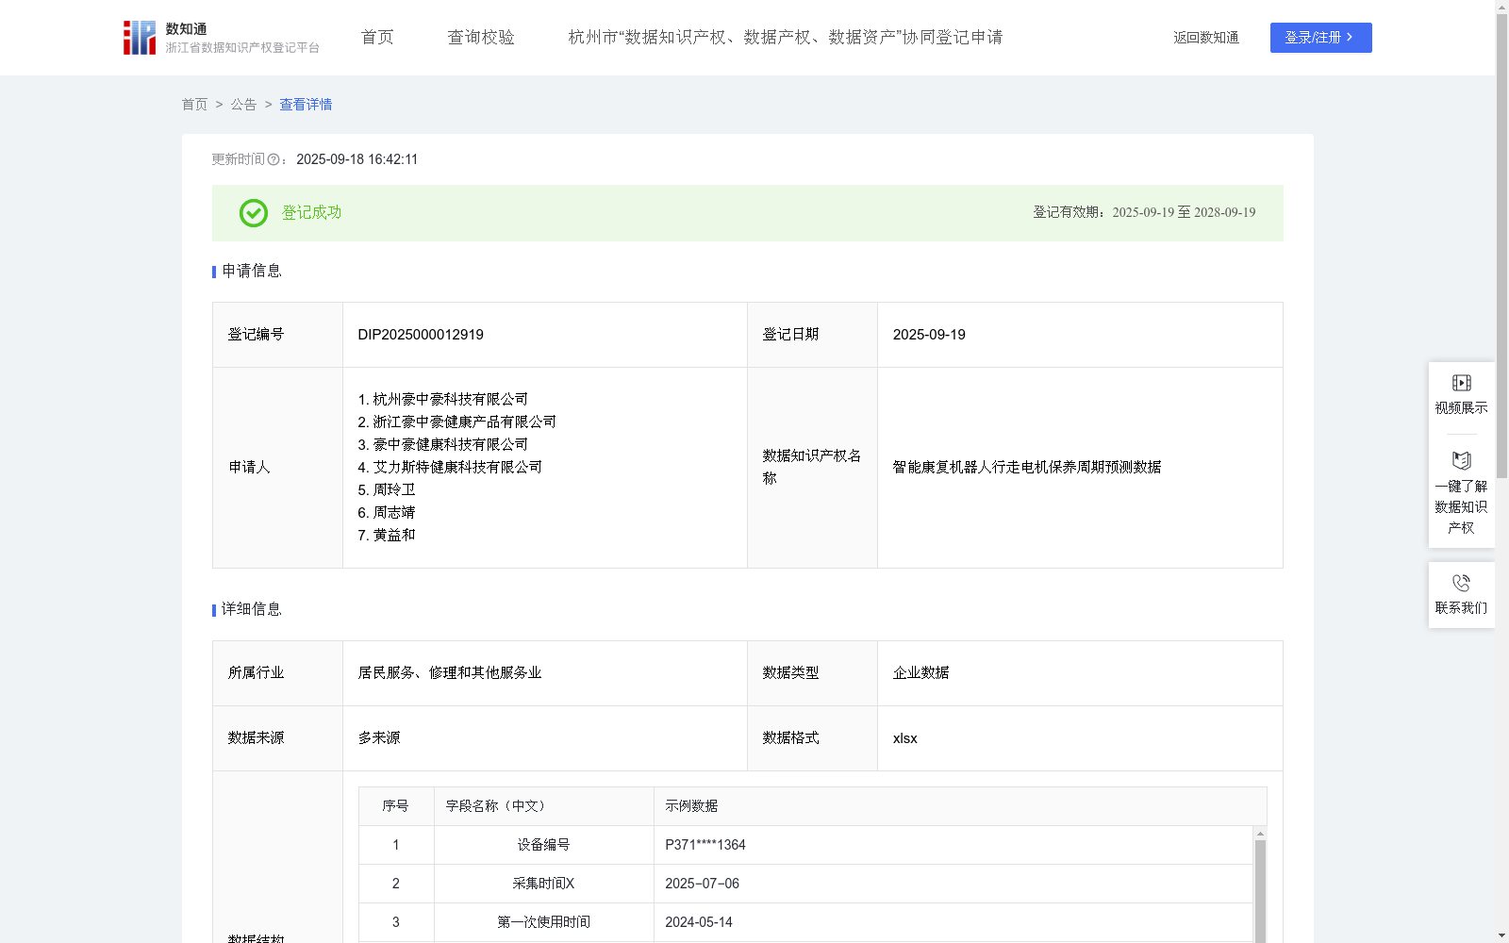Click the 登录/注册 button
The width and height of the screenshot is (1509, 943).
point(1321,38)
